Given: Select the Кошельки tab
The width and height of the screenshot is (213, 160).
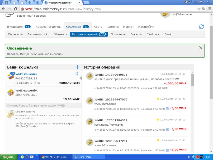Looking at the screenshot, I should click(x=77, y=27).
